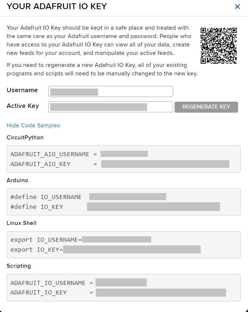This screenshot has width=248, height=312.
Task: Click the Active Key label
Action: [x=23, y=106]
